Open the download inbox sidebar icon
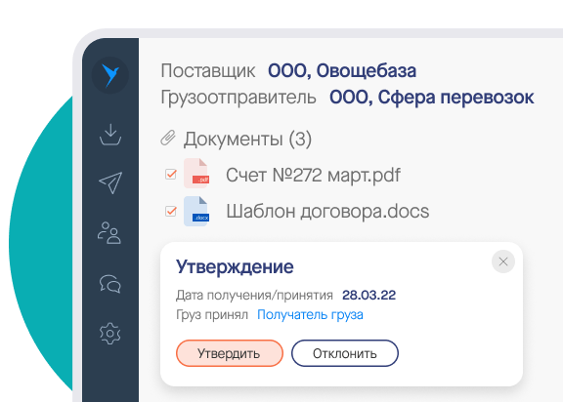563x402 pixels. [x=110, y=135]
